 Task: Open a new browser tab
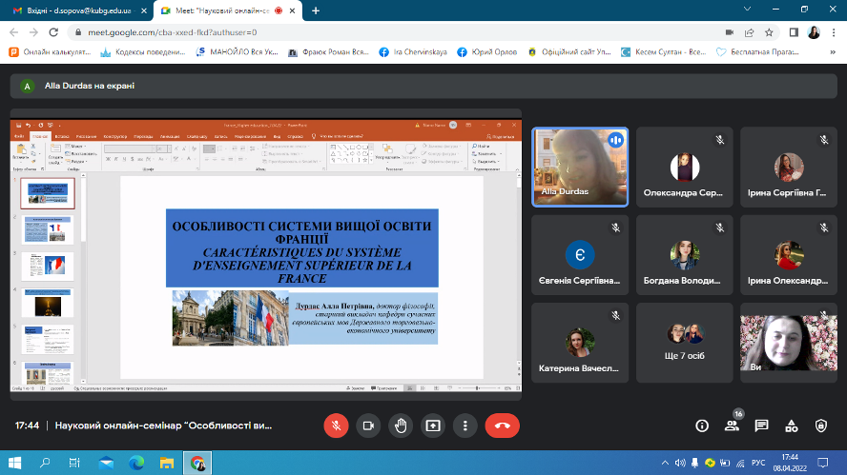(x=316, y=10)
